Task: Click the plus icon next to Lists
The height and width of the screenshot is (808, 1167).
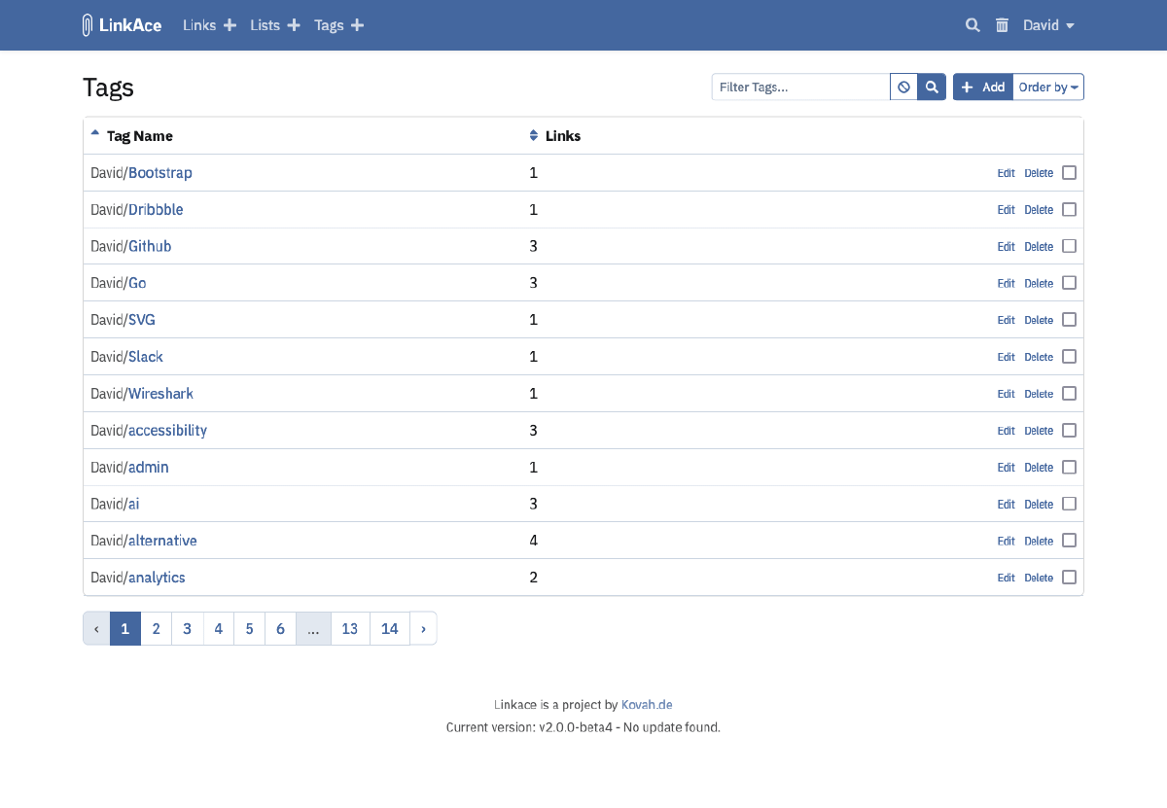Action: click(295, 25)
